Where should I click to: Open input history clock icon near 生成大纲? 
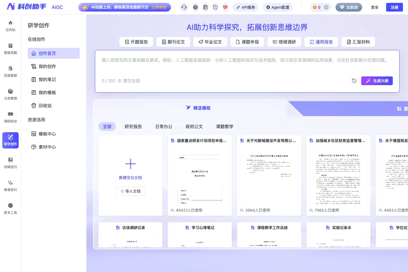(x=354, y=81)
